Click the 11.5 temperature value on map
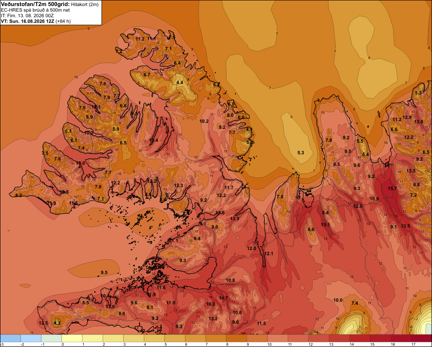The height and width of the screenshot is (347, 432). [261, 323]
